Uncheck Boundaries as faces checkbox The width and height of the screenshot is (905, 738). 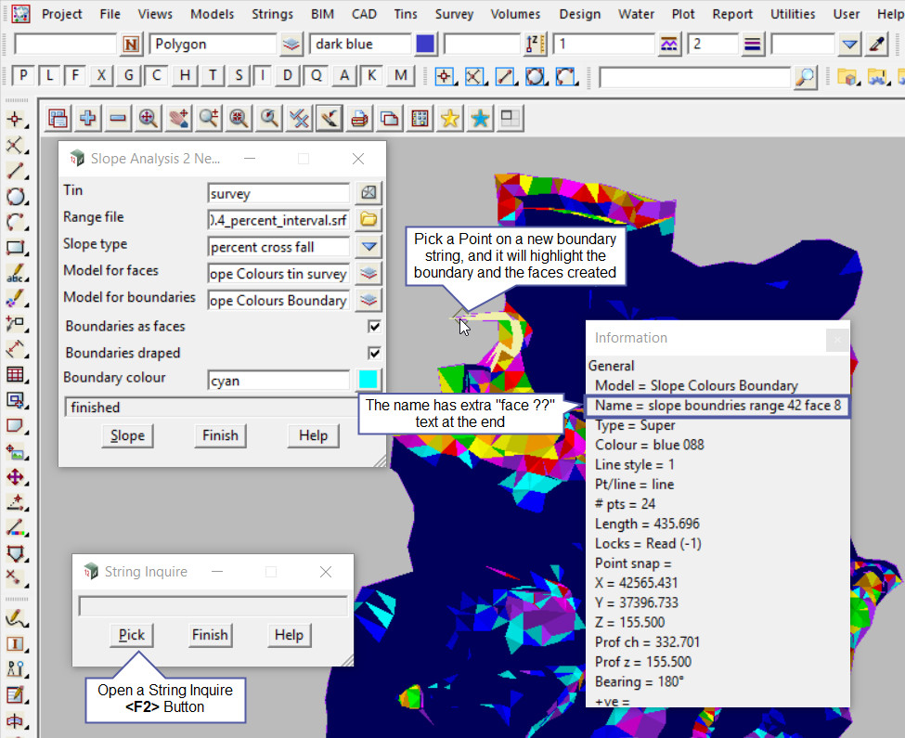click(x=374, y=327)
